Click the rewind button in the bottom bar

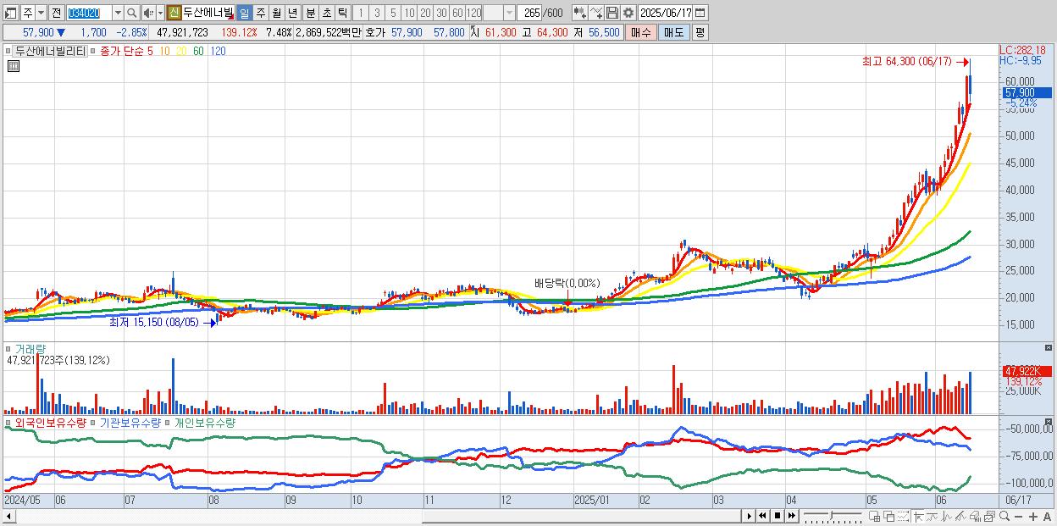[762, 516]
